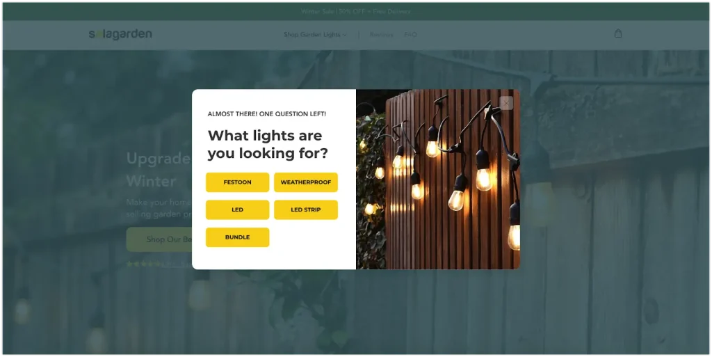Open the shopping cart icon
Viewport: 712px width, 357px height.
coord(618,33)
